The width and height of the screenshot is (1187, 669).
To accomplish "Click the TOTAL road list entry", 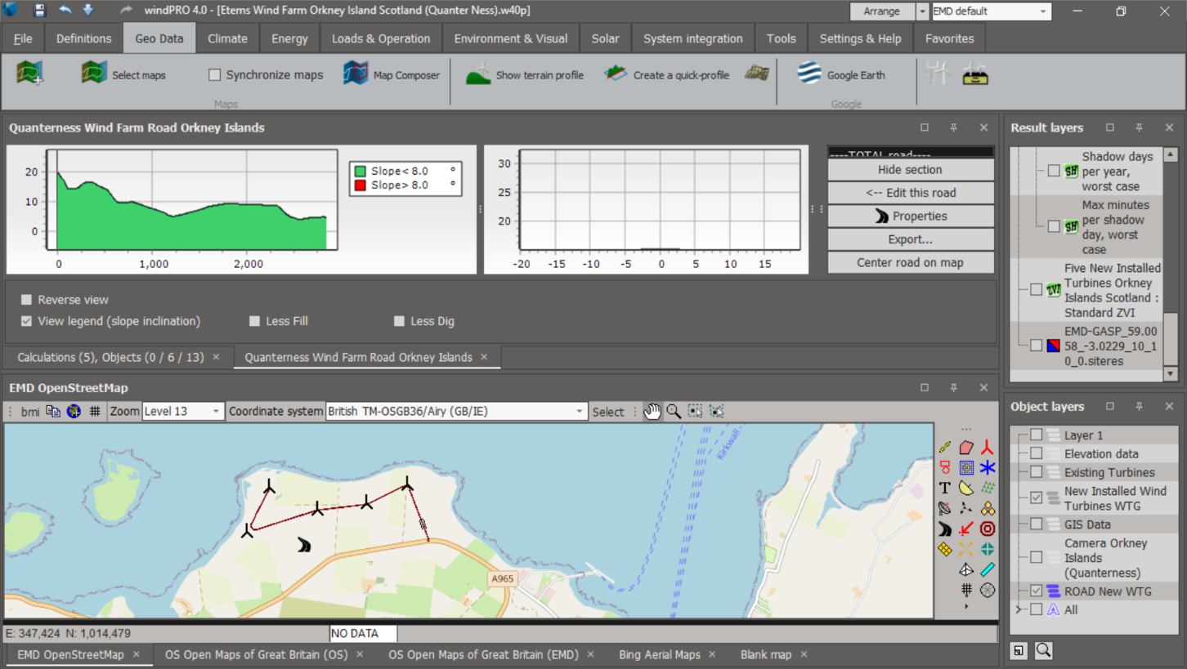I will tap(911, 153).
